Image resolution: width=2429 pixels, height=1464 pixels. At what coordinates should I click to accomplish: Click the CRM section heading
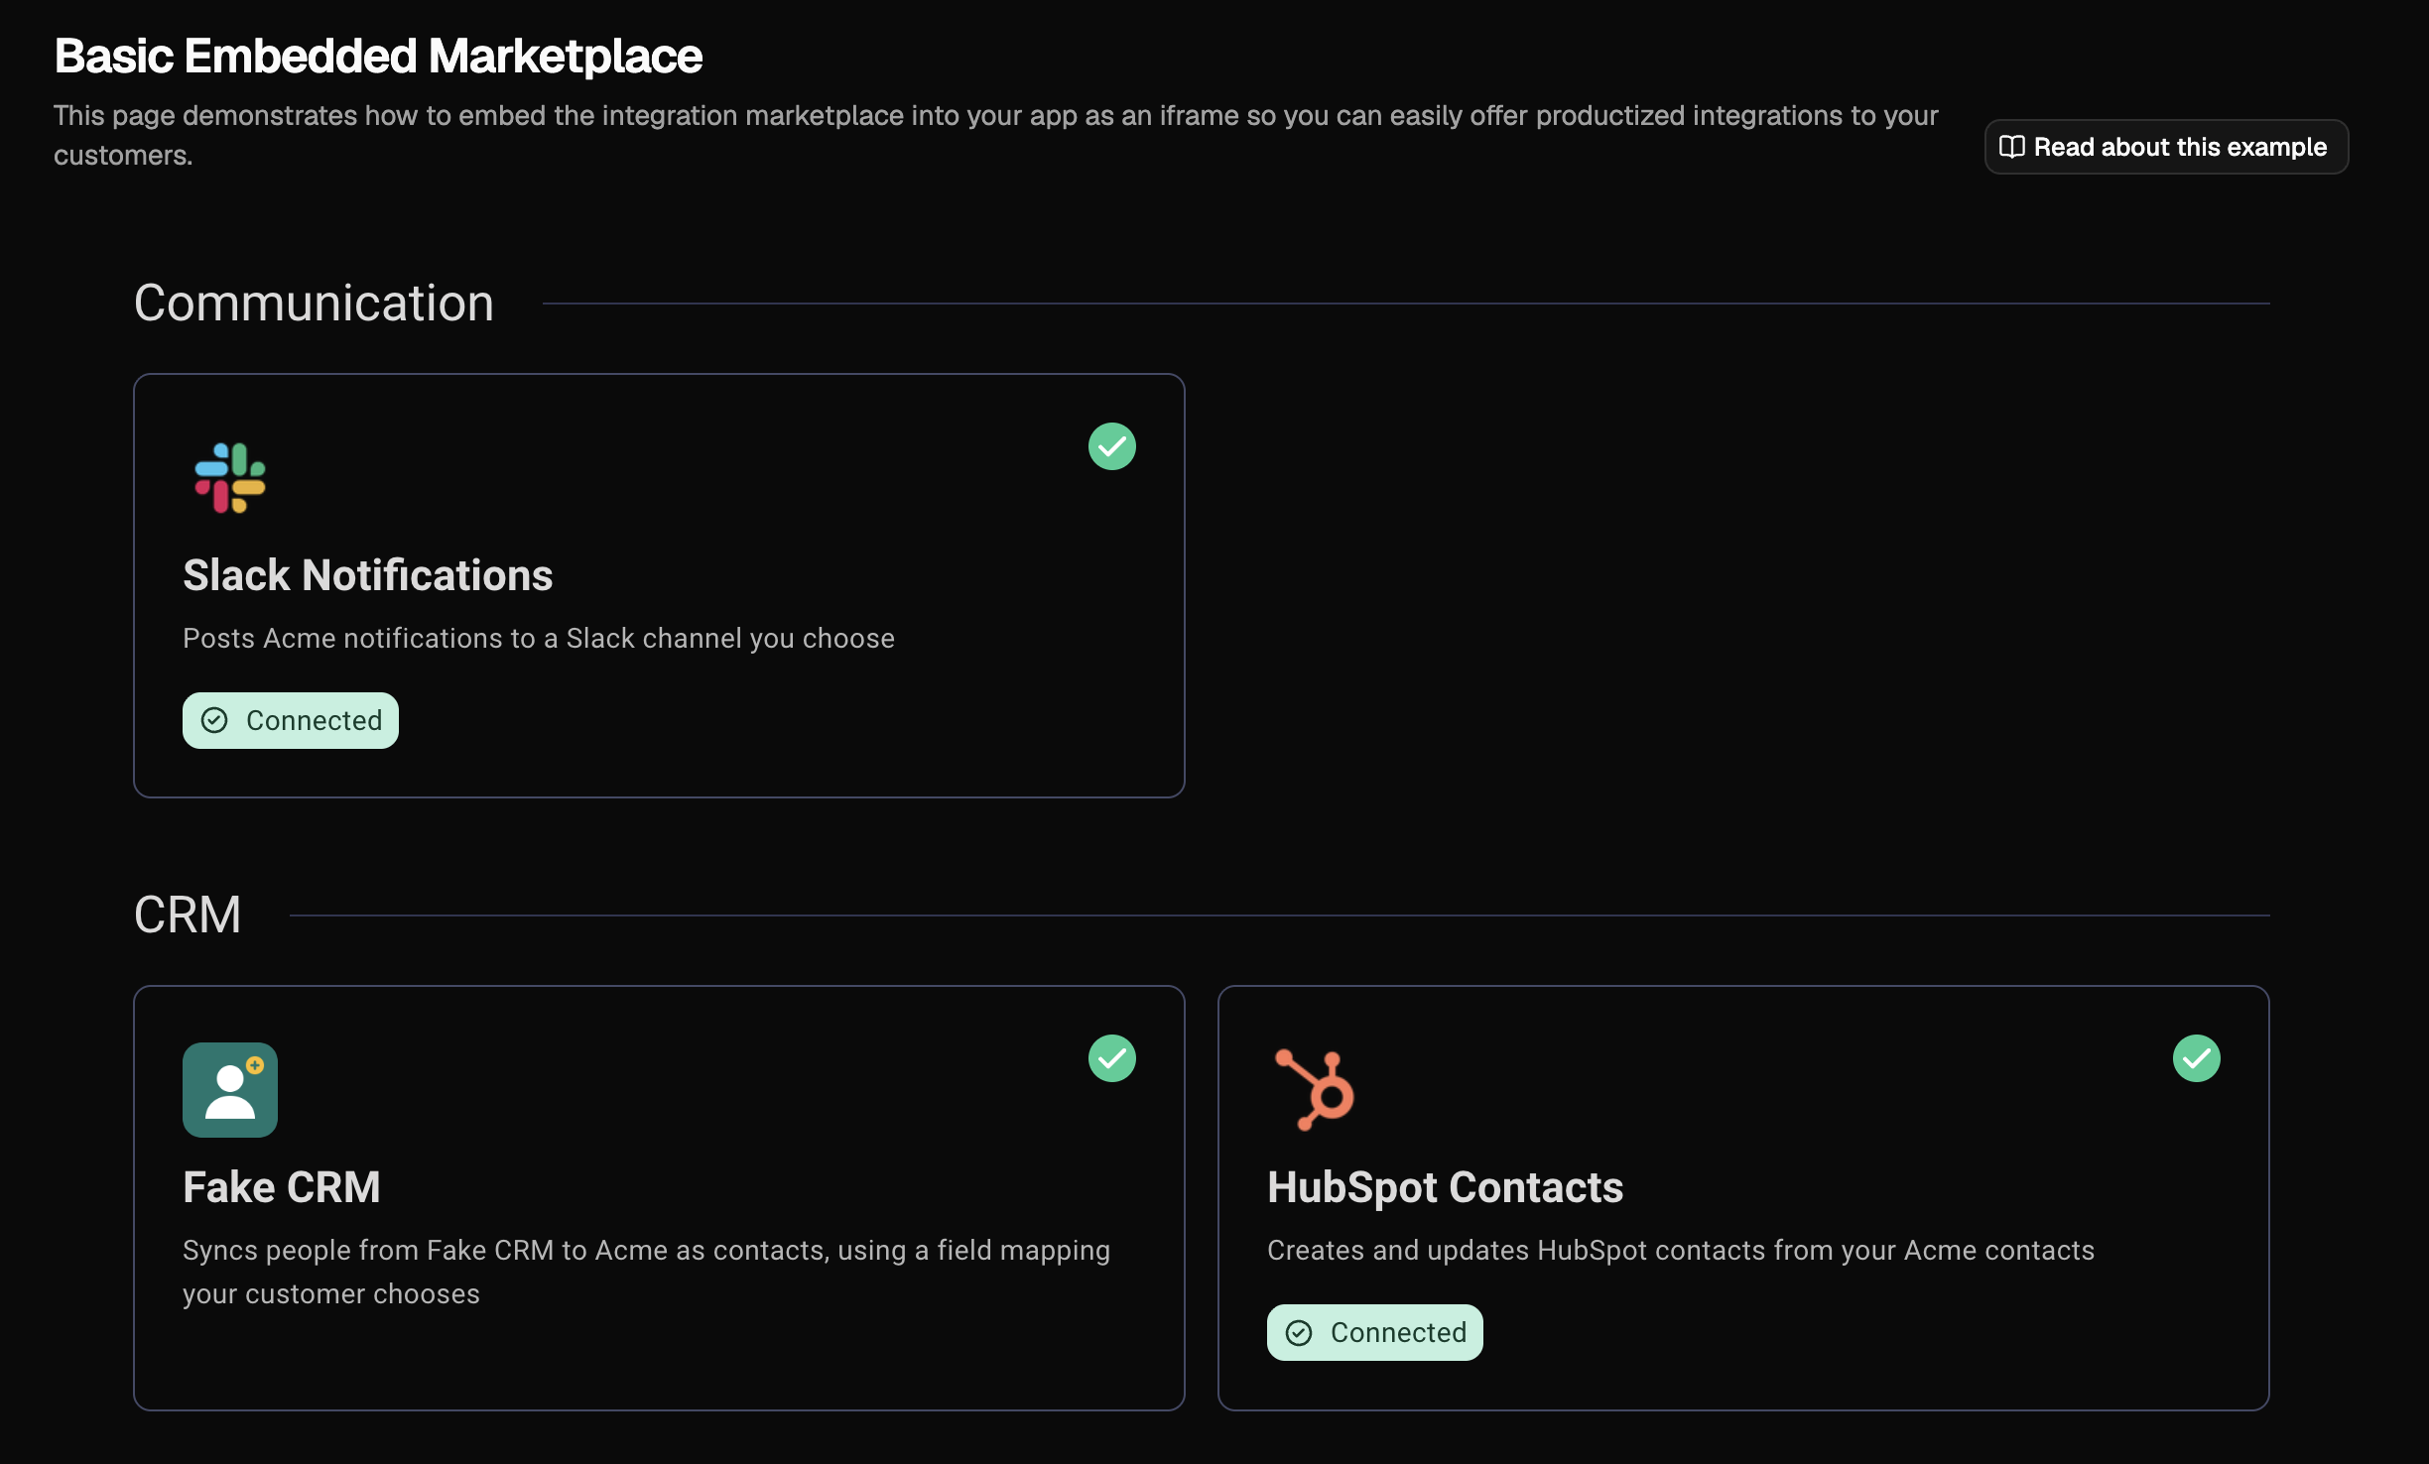coord(188,915)
